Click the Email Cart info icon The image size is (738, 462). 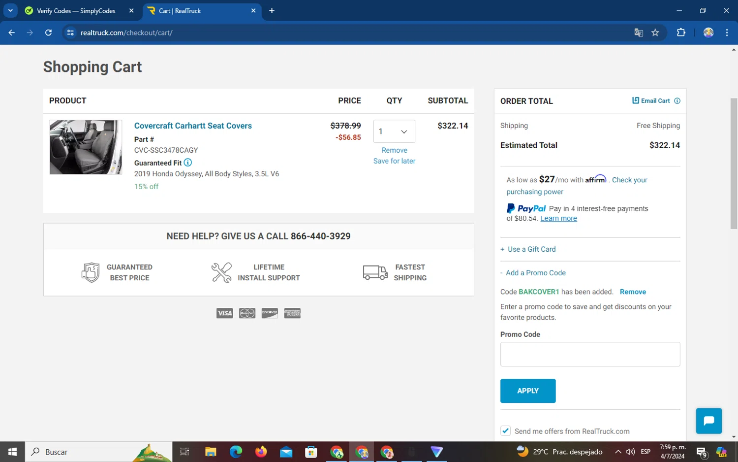677,100
